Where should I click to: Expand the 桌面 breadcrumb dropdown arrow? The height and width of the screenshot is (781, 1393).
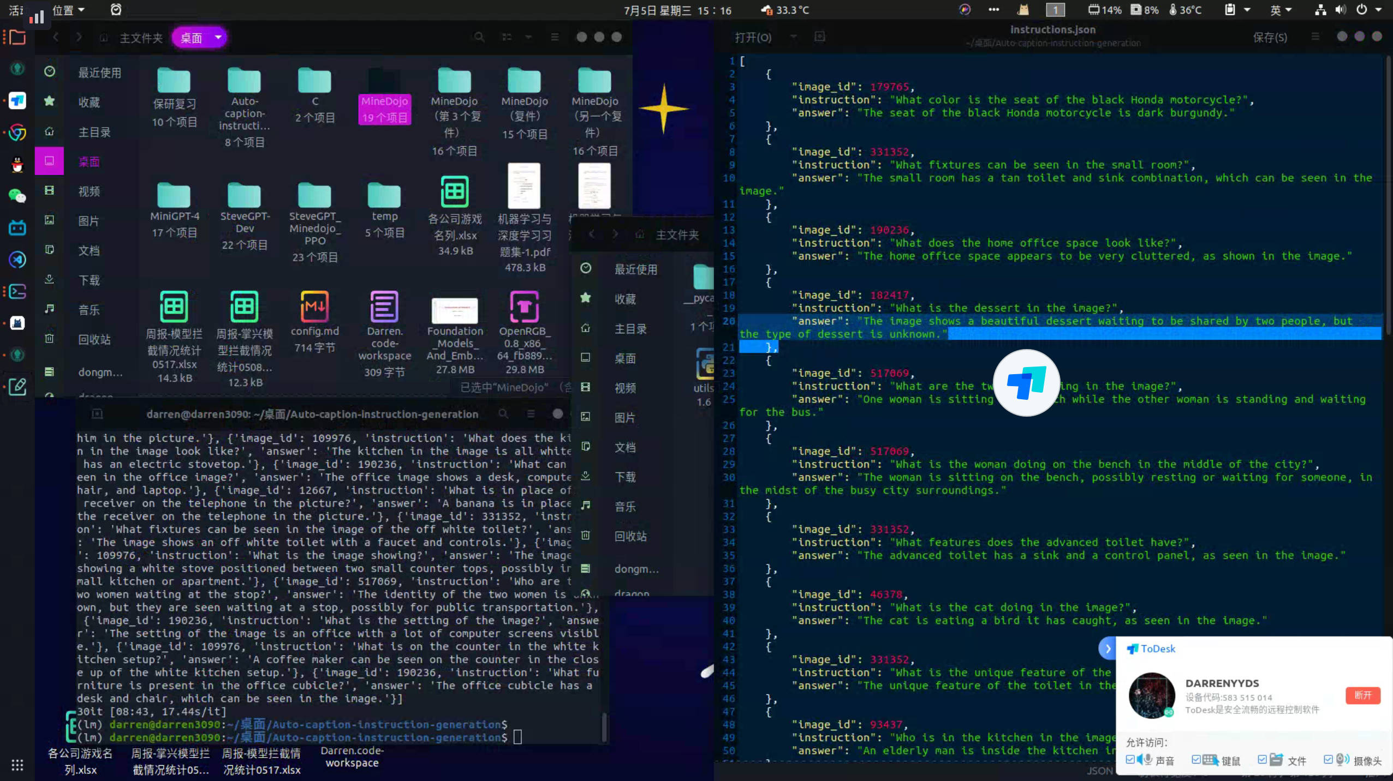pos(218,37)
